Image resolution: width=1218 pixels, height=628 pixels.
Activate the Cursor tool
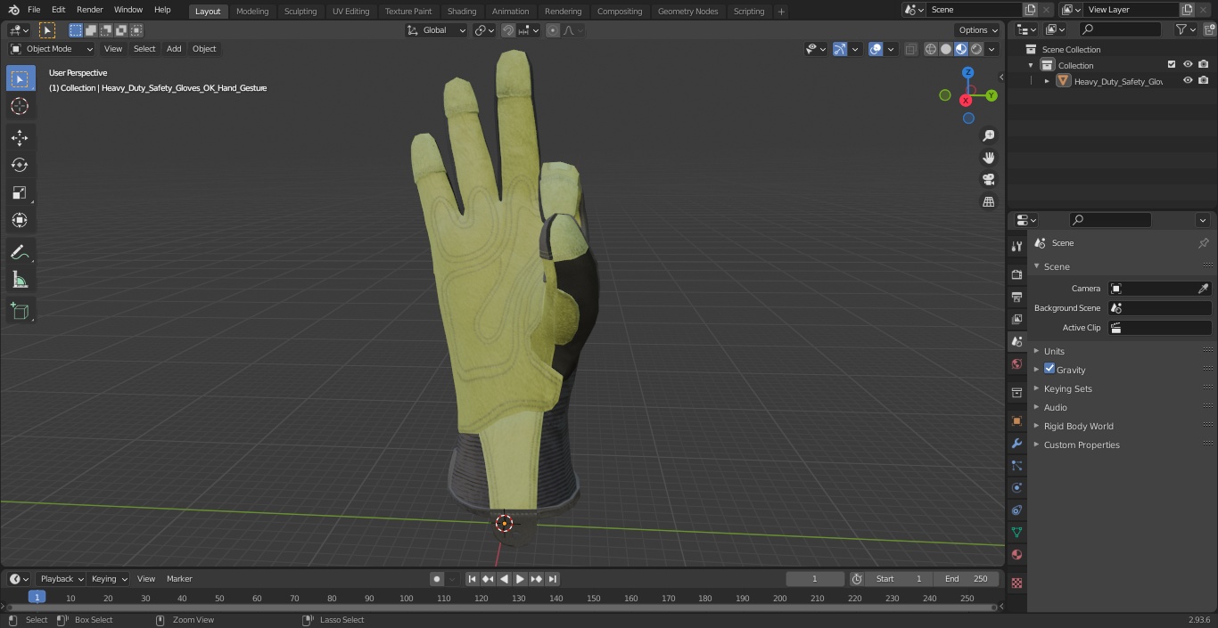20,106
